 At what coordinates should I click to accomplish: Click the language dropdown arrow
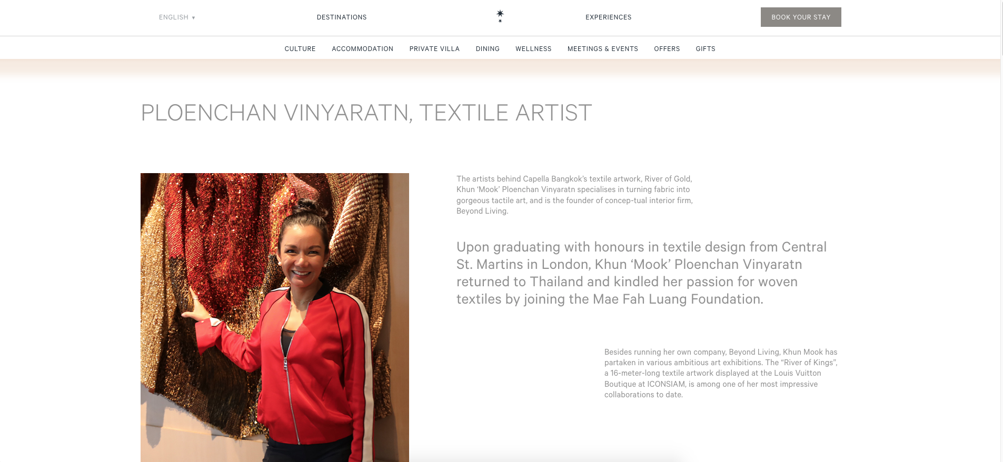click(x=193, y=18)
